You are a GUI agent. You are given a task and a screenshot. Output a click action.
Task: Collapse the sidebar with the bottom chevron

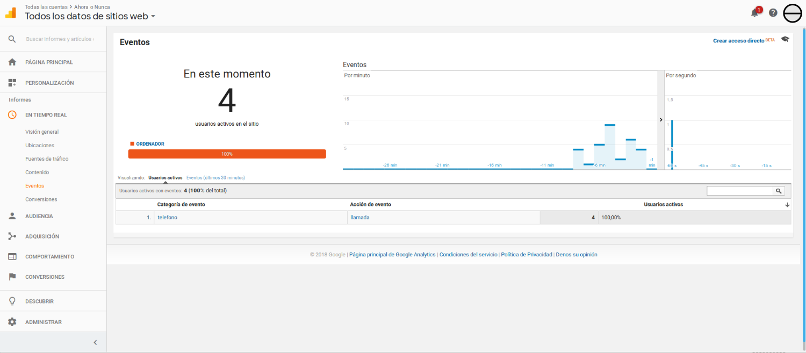pyautogui.click(x=95, y=342)
